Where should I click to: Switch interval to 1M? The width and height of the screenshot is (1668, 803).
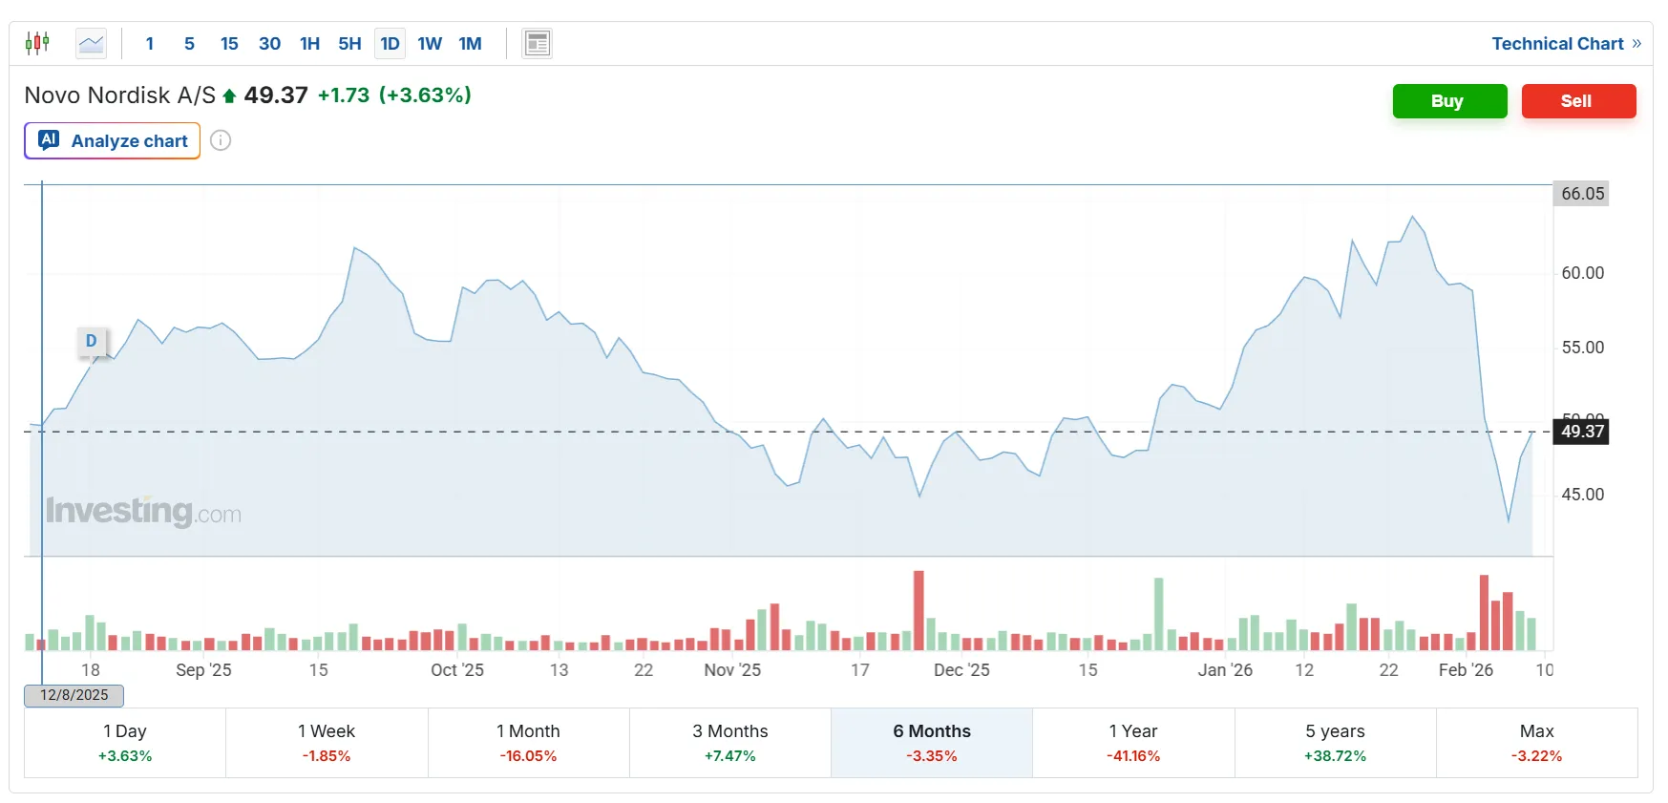pyautogui.click(x=470, y=43)
